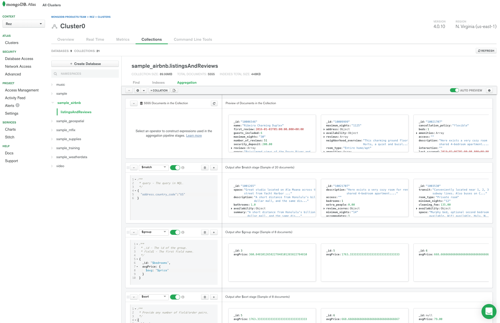Open Charts under Services
Screen dimensions: 500x323
click(10, 129)
